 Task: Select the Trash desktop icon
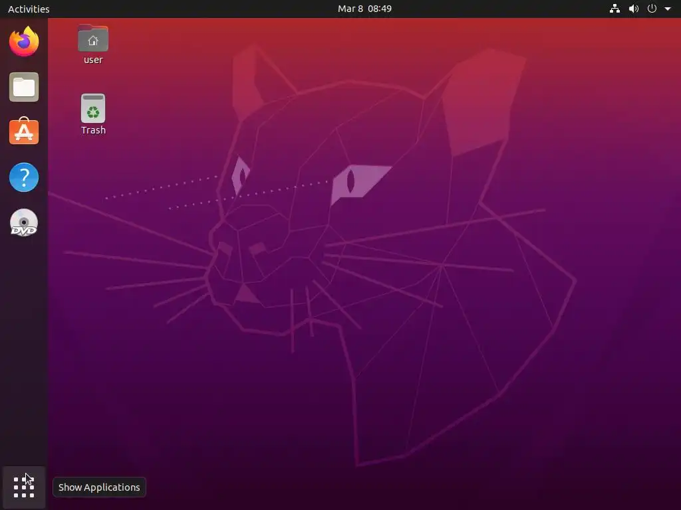tap(93, 114)
